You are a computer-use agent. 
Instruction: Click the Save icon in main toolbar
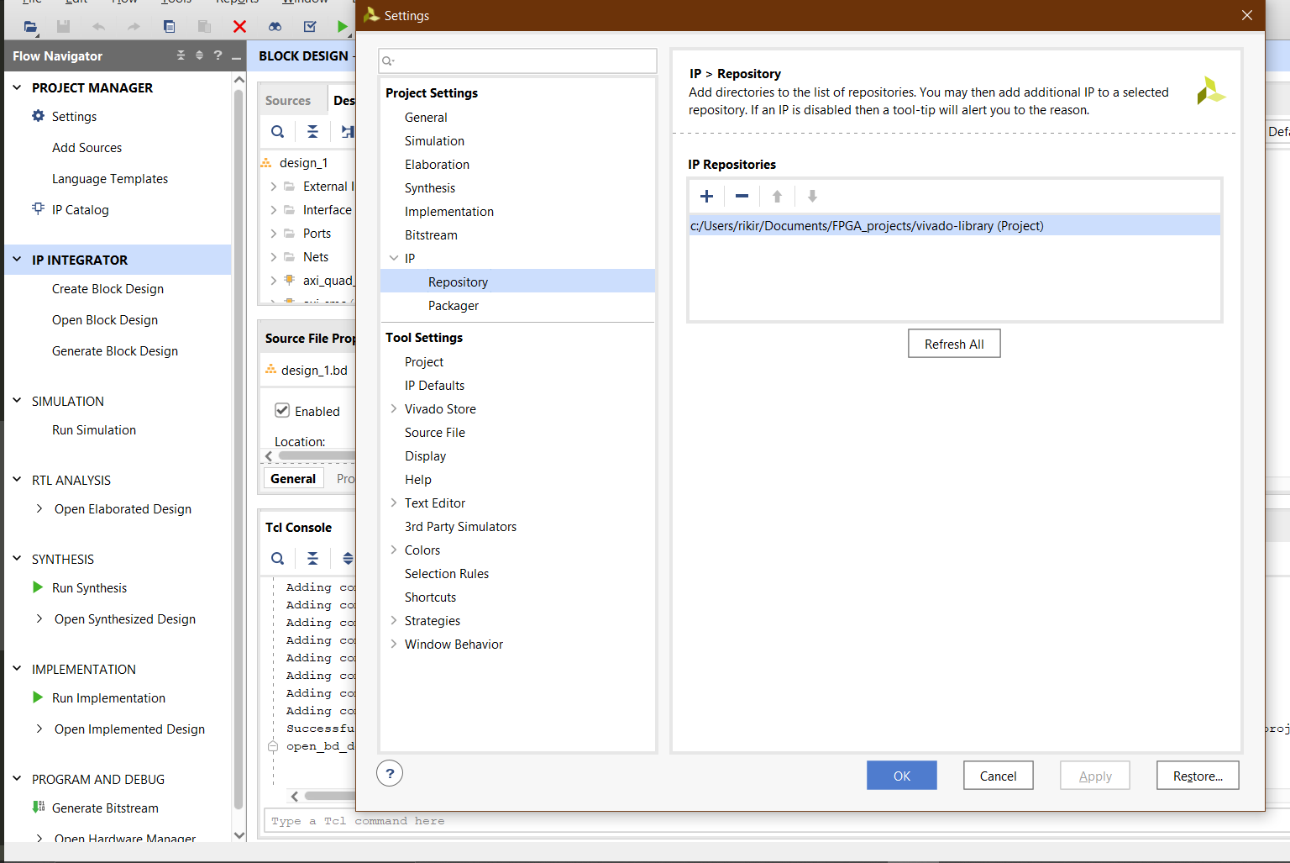tap(63, 26)
